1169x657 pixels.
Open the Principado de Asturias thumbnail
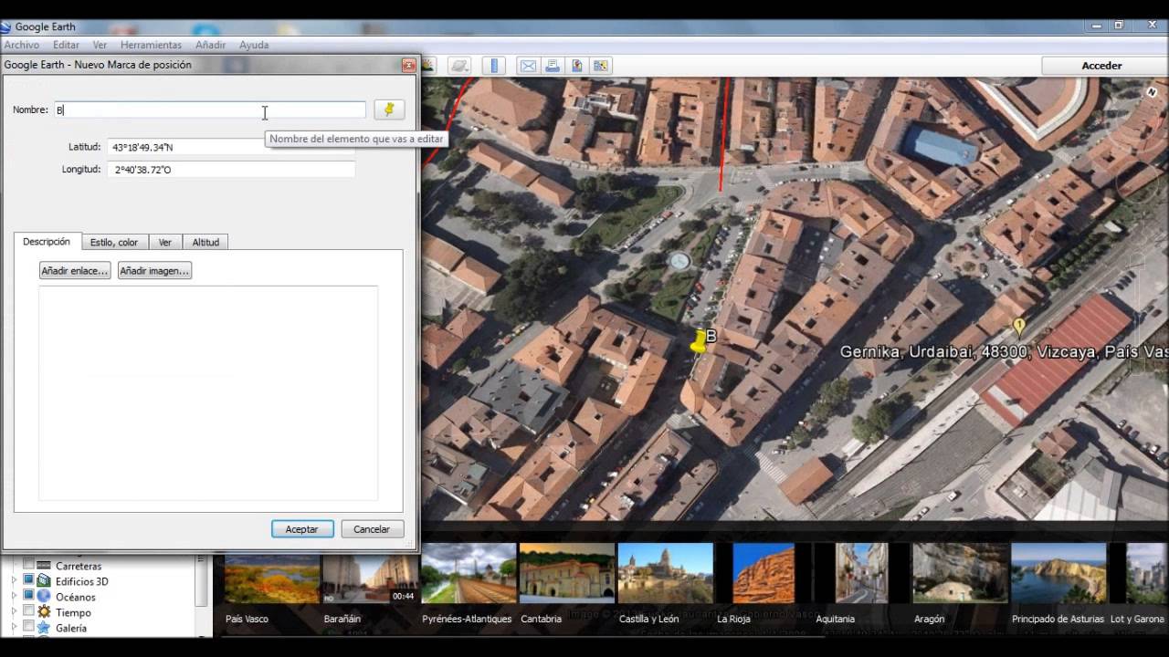coord(1058,574)
